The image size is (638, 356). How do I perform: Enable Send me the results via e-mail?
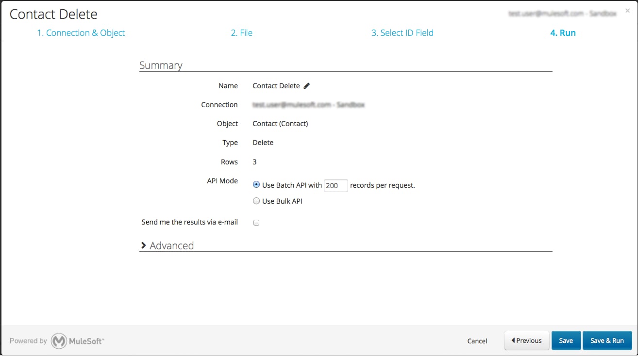click(x=256, y=223)
